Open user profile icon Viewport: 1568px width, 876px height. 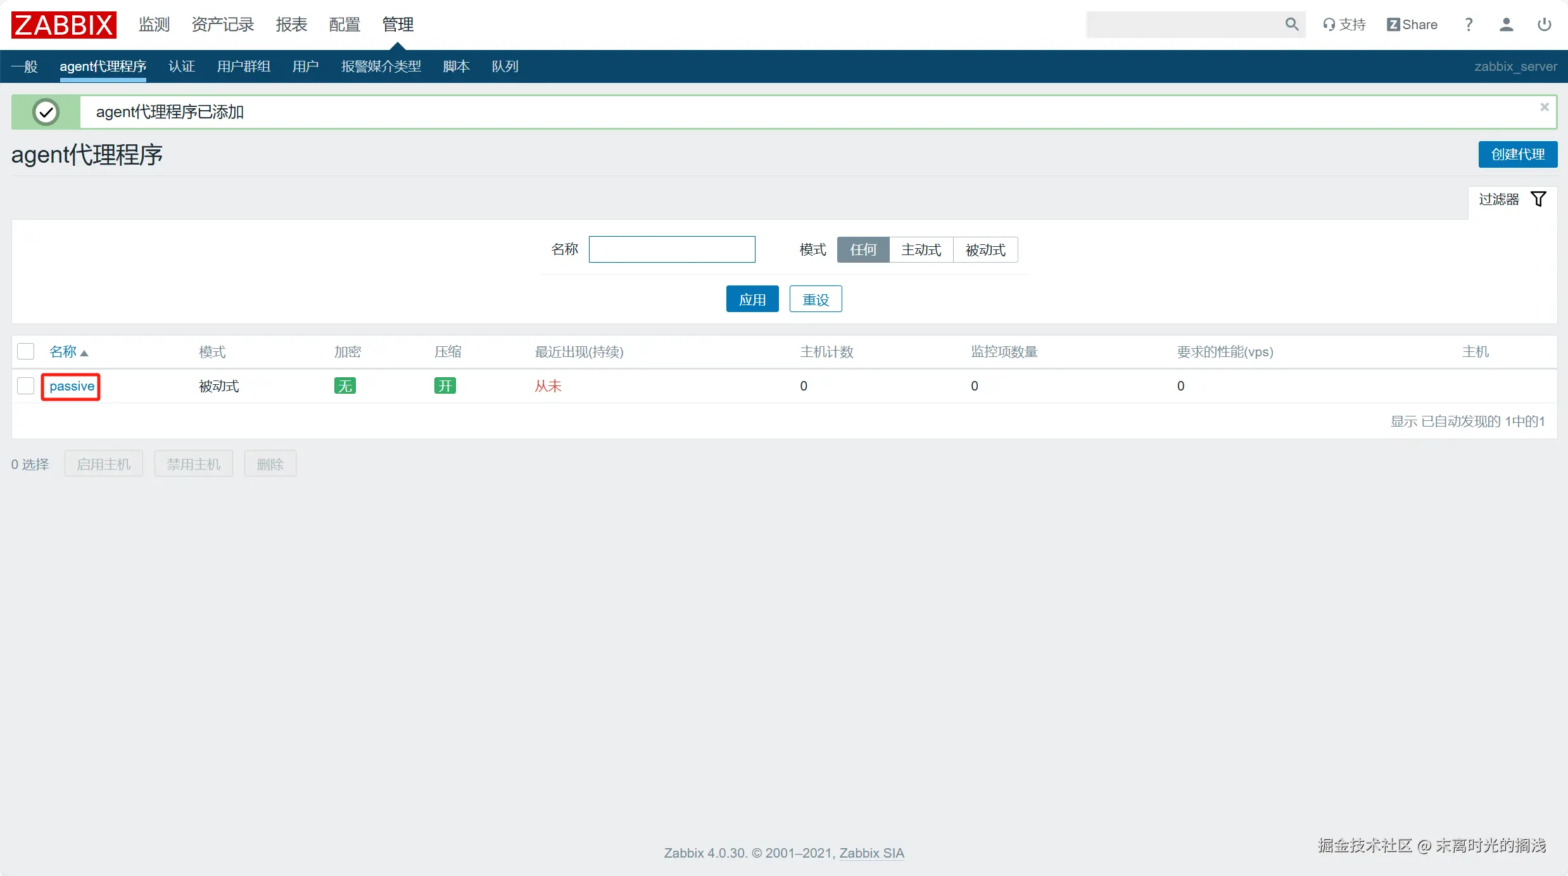(x=1506, y=25)
